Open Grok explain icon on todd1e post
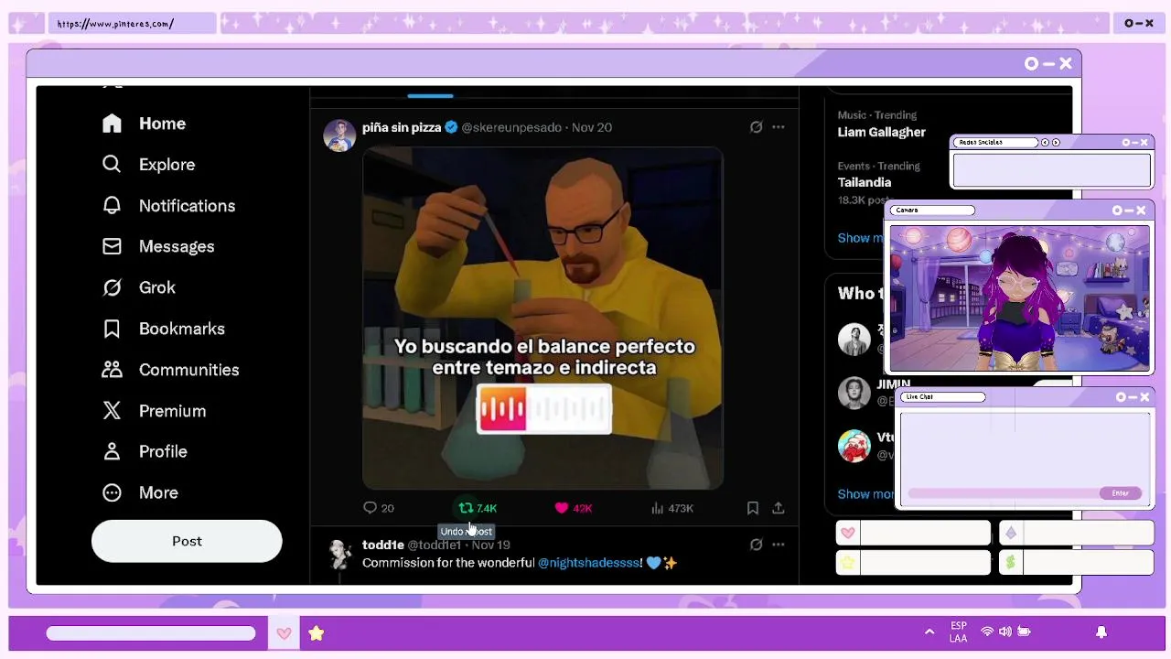Viewport: 1171px width, 659px height. [756, 545]
